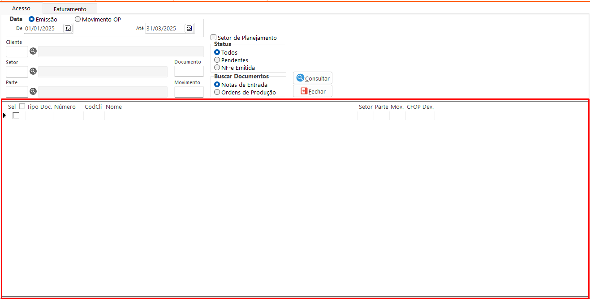Click the Documento input field

(189, 72)
